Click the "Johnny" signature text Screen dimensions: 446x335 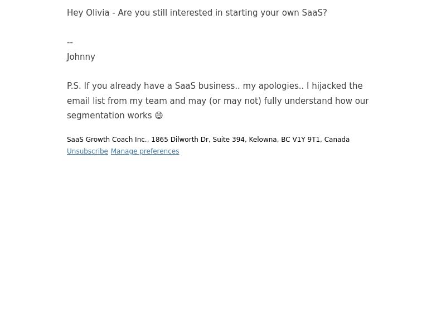[x=81, y=57]
